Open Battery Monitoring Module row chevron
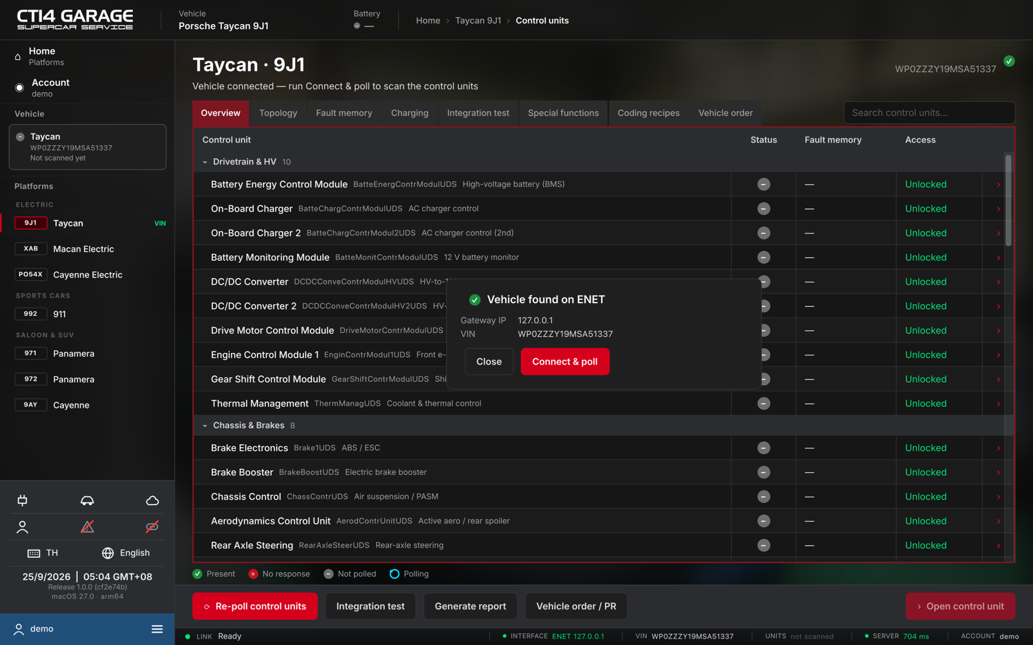 [x=998, y=257]
